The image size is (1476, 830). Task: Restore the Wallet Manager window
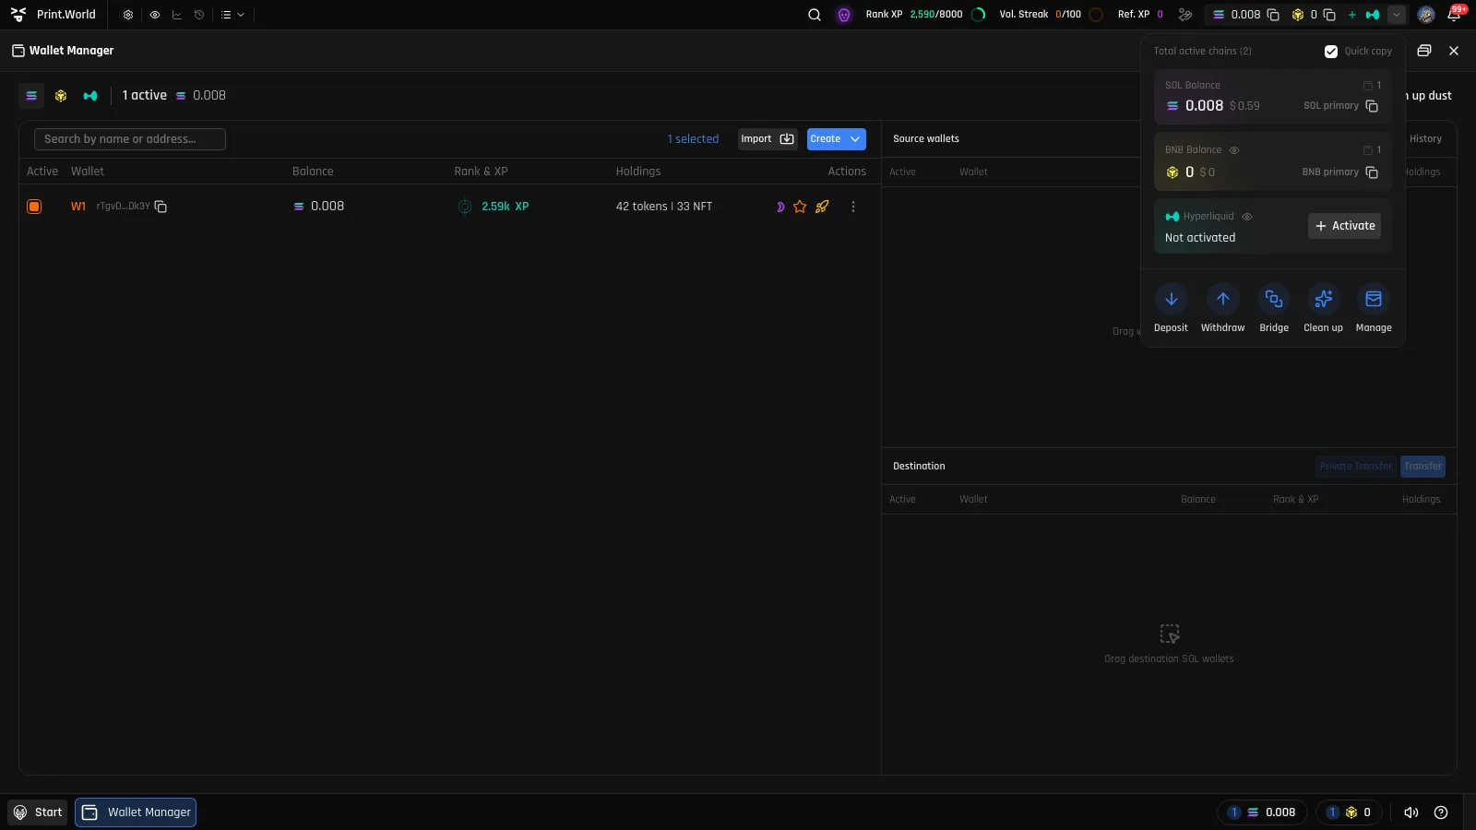pyautogui.click(x=1424, y=51)
